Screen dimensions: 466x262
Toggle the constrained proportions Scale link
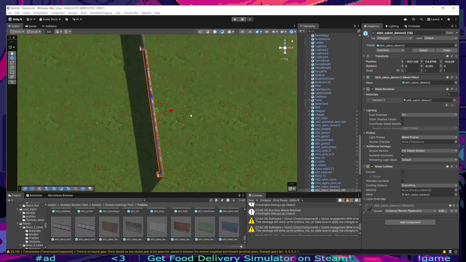398,71
